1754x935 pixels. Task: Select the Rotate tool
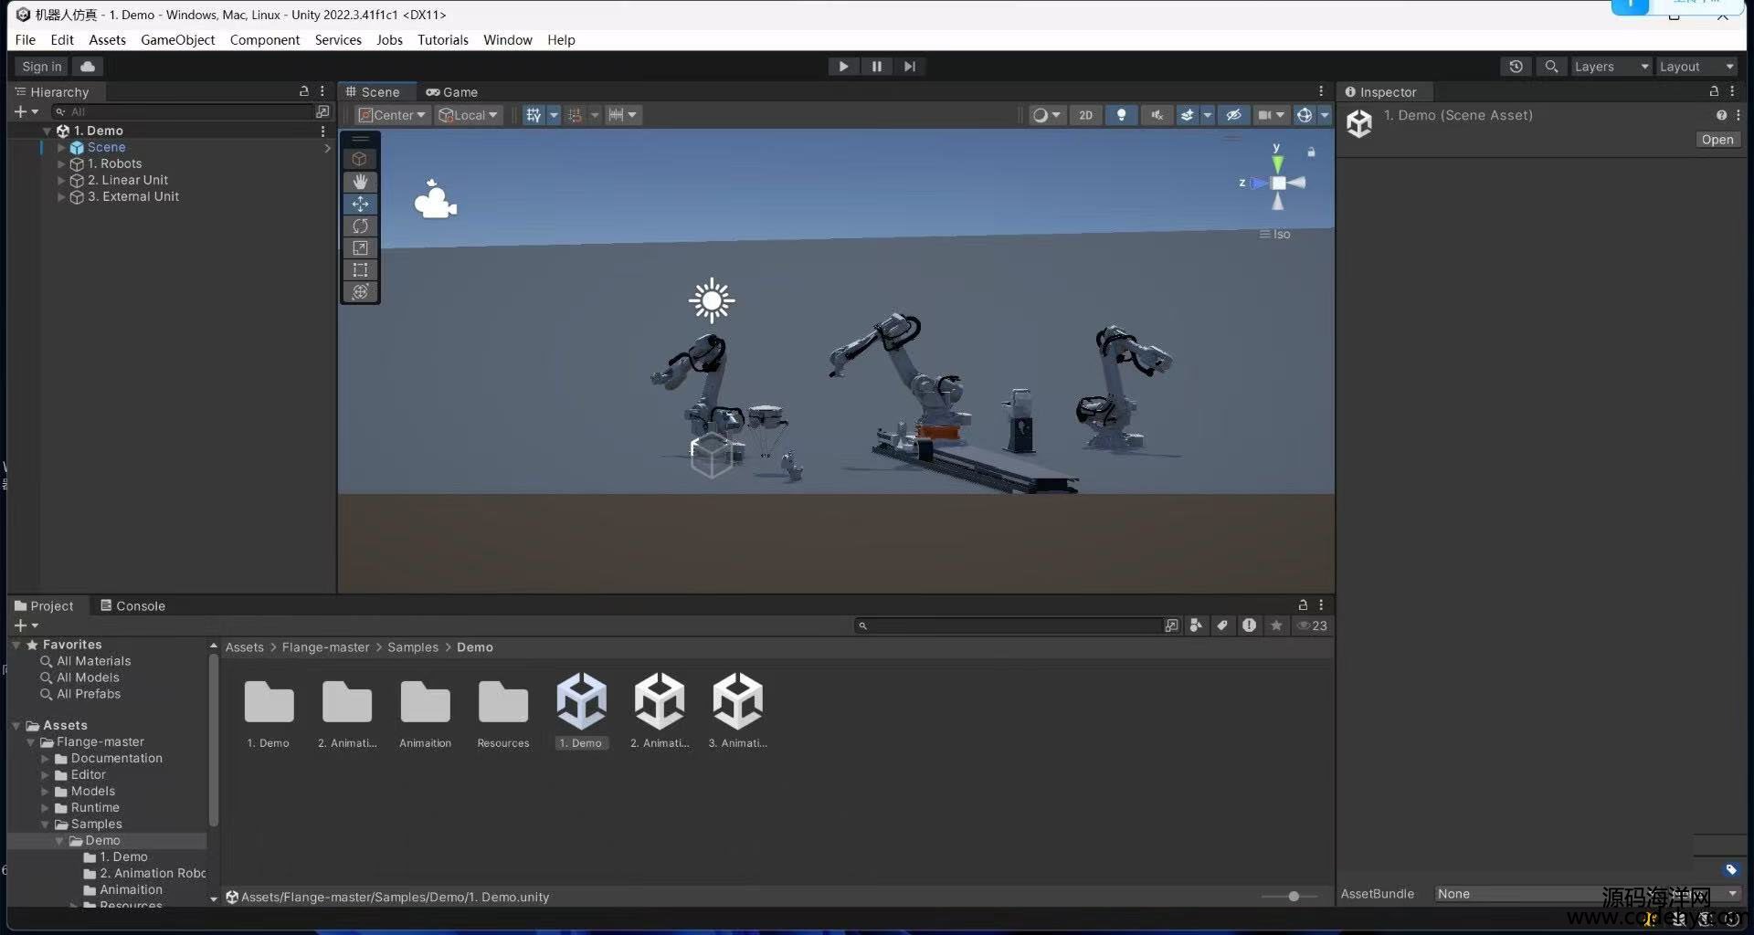[360, 226]
